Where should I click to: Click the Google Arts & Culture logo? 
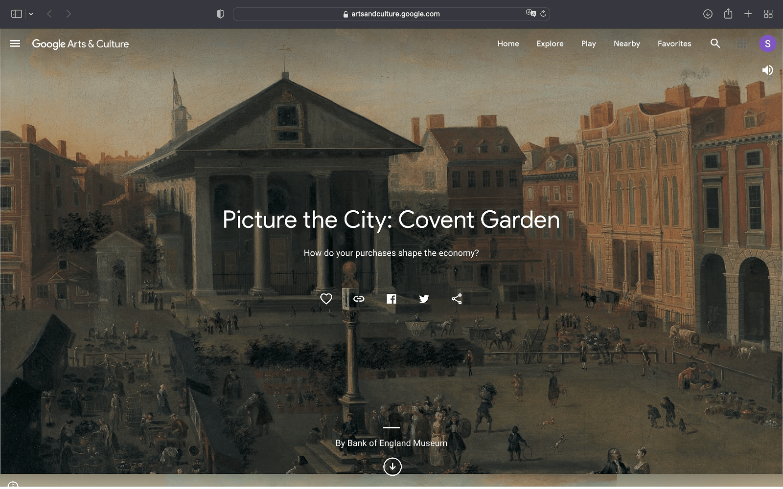click(80, 44)
